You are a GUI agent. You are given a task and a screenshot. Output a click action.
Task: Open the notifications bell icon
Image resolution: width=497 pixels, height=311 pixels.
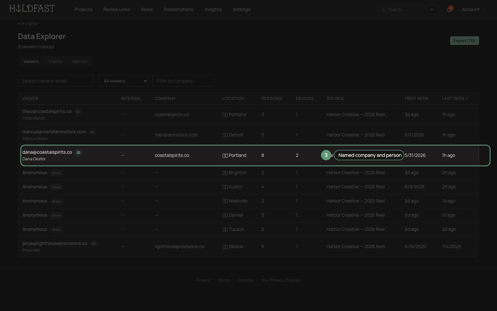coord(449,10)
